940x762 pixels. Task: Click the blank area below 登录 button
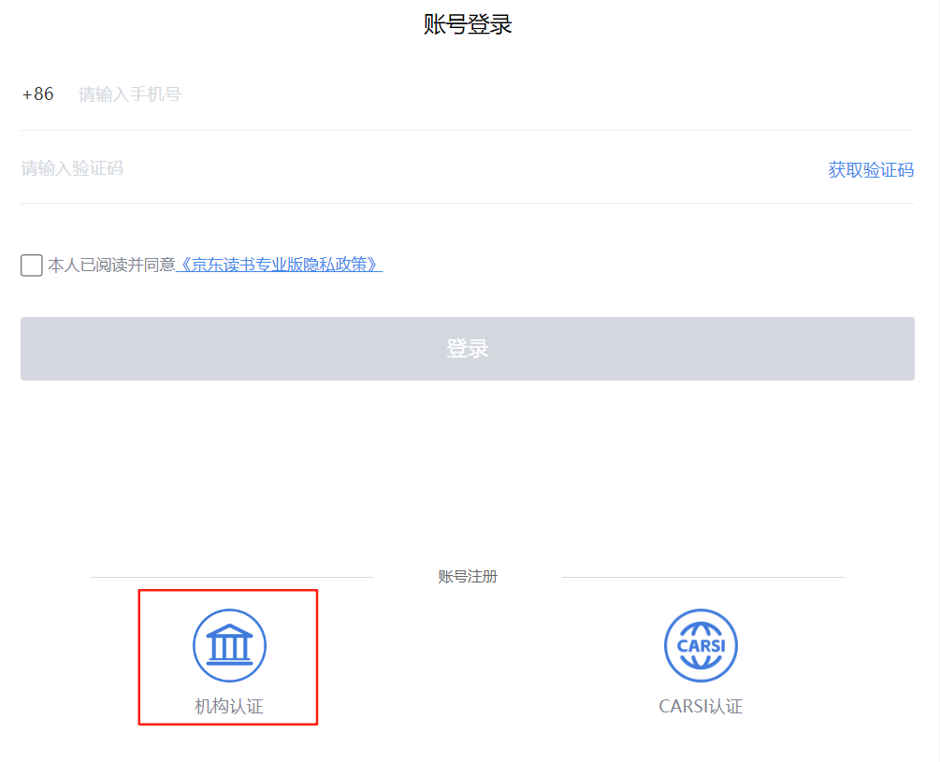[x=468, y=467]
